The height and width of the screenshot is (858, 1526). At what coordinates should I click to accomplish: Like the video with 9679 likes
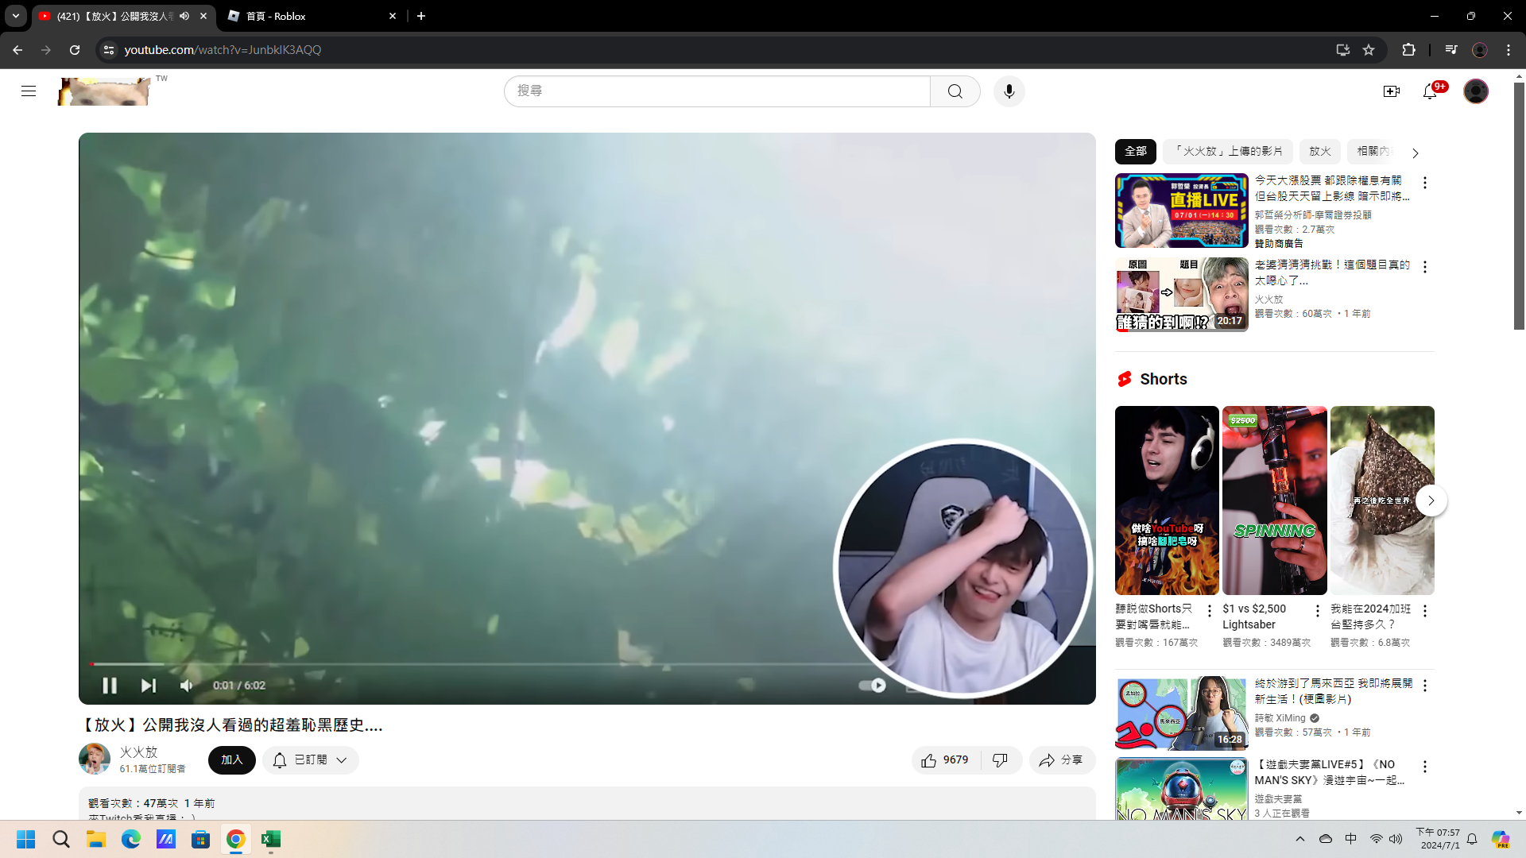pyautogui.click(x=945, y=760)
